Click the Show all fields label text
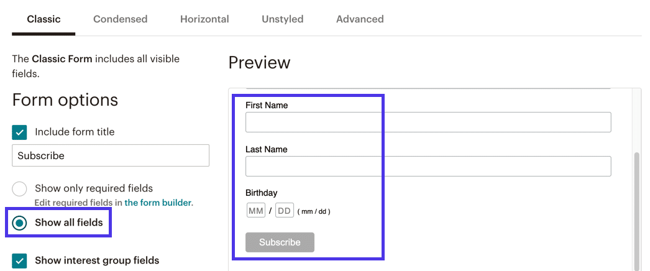This screenshot has height=271, width=650. pos(68,223)
